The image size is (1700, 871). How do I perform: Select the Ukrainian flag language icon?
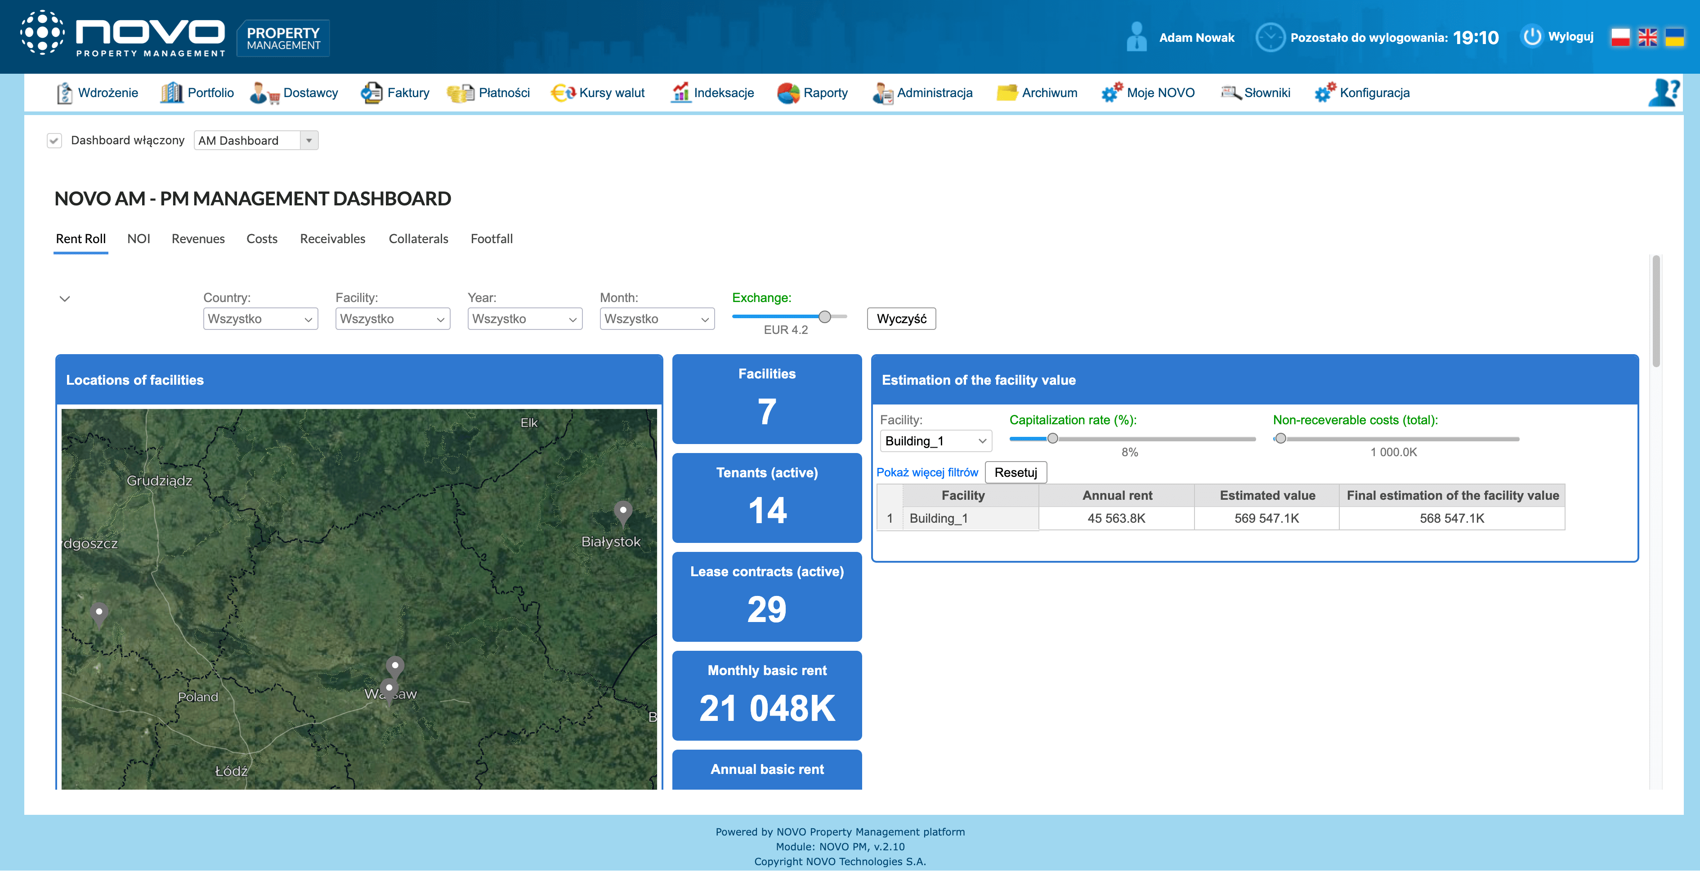coord(1674,38)
